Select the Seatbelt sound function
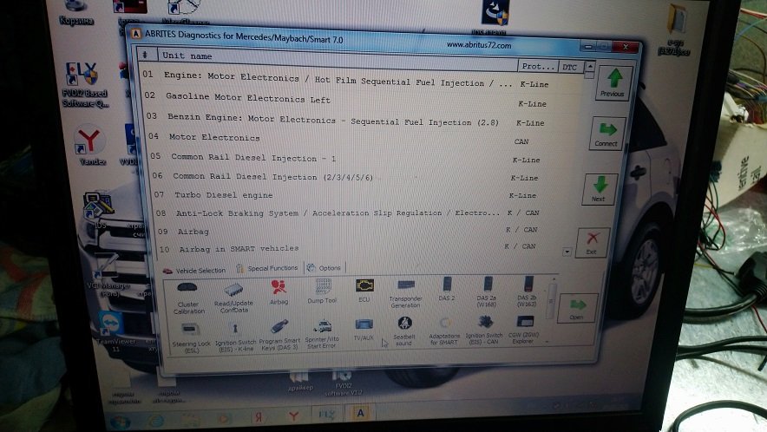This screenshot has height=432, width=767. 404,331
